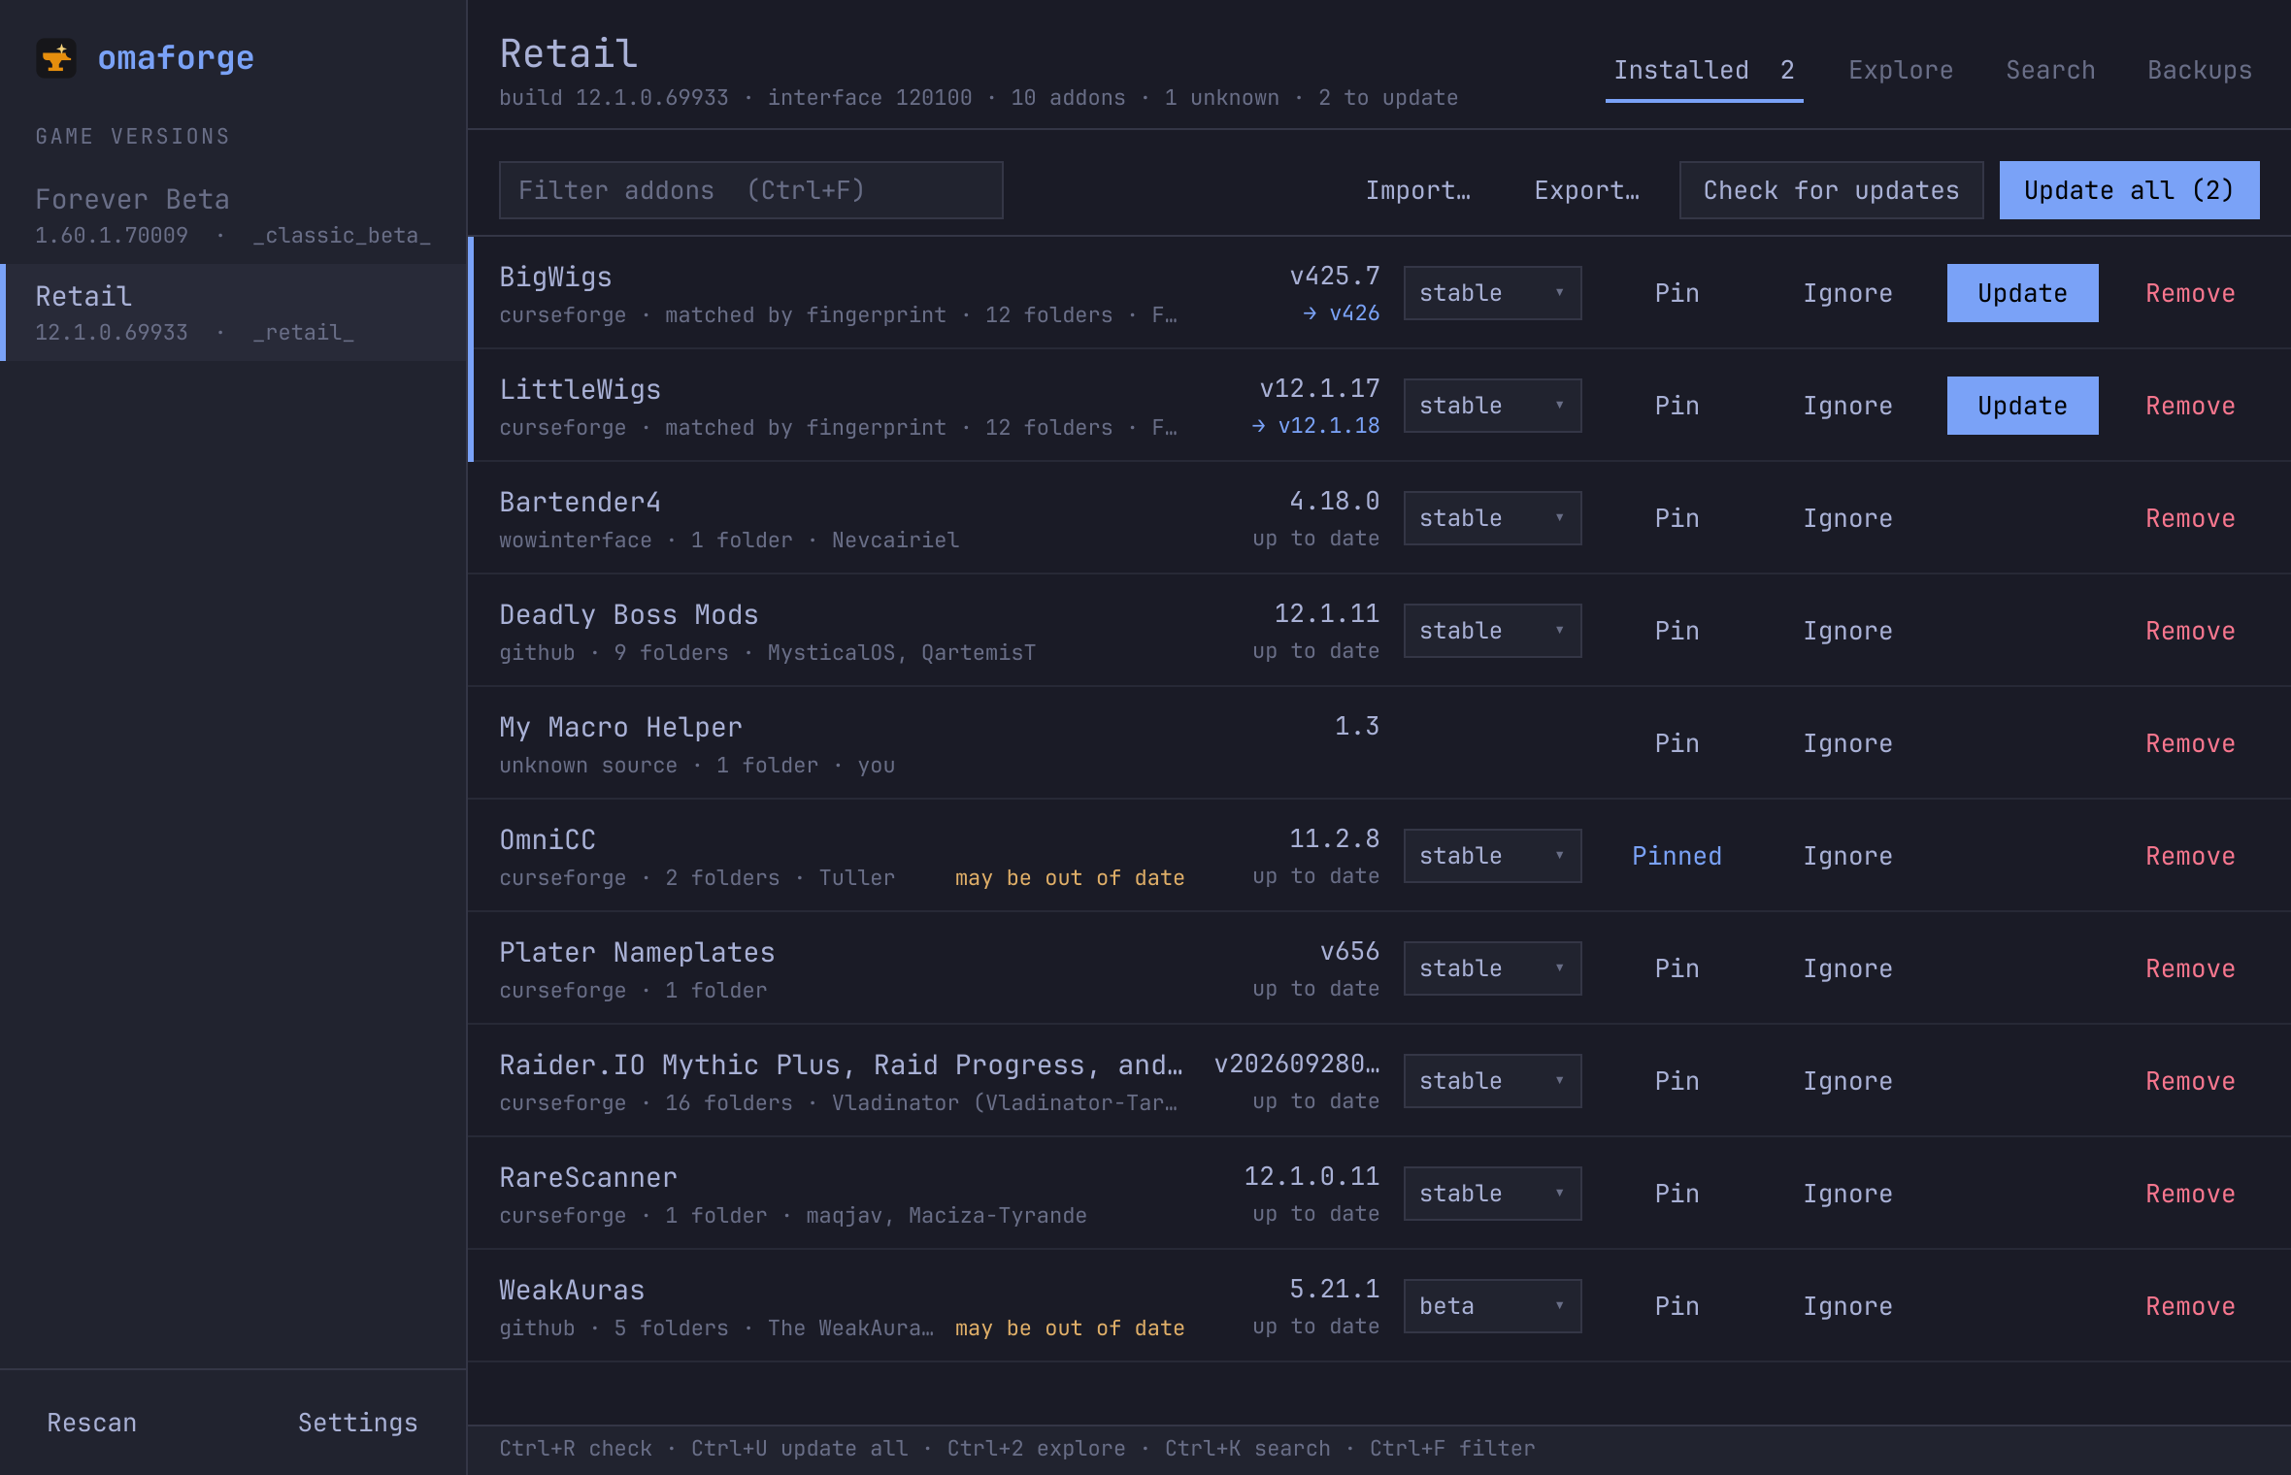
Task: Click the omaforge anvil logo icon
Action: pyautogui.click(x=56, y=58)
